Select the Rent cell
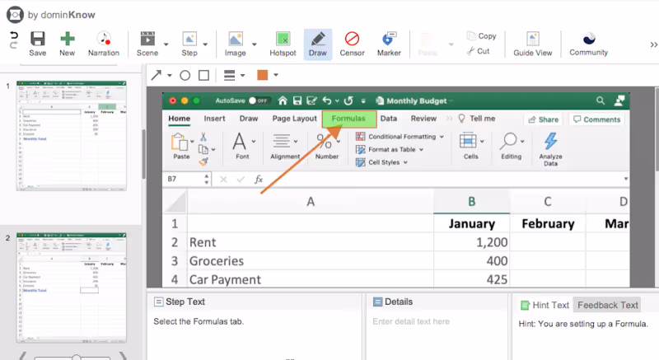The image size is (659, 360). pyautogui.click(x=311, y=242)
